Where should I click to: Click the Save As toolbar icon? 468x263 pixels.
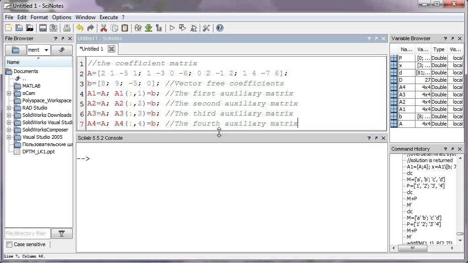pyautogui.click(x=53, y=28)
